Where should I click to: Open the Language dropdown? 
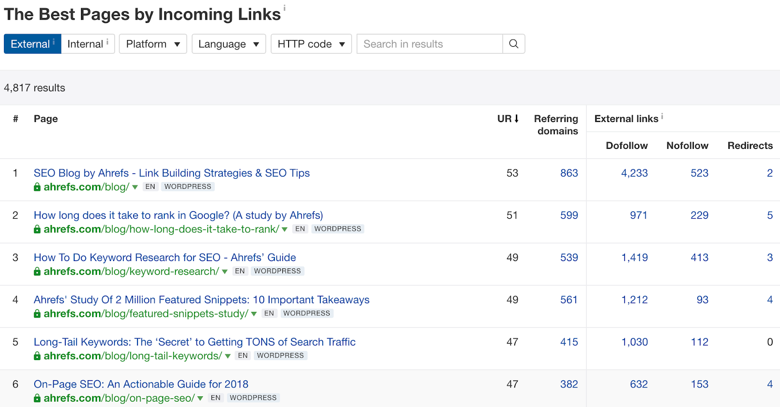tap(229, 44)
